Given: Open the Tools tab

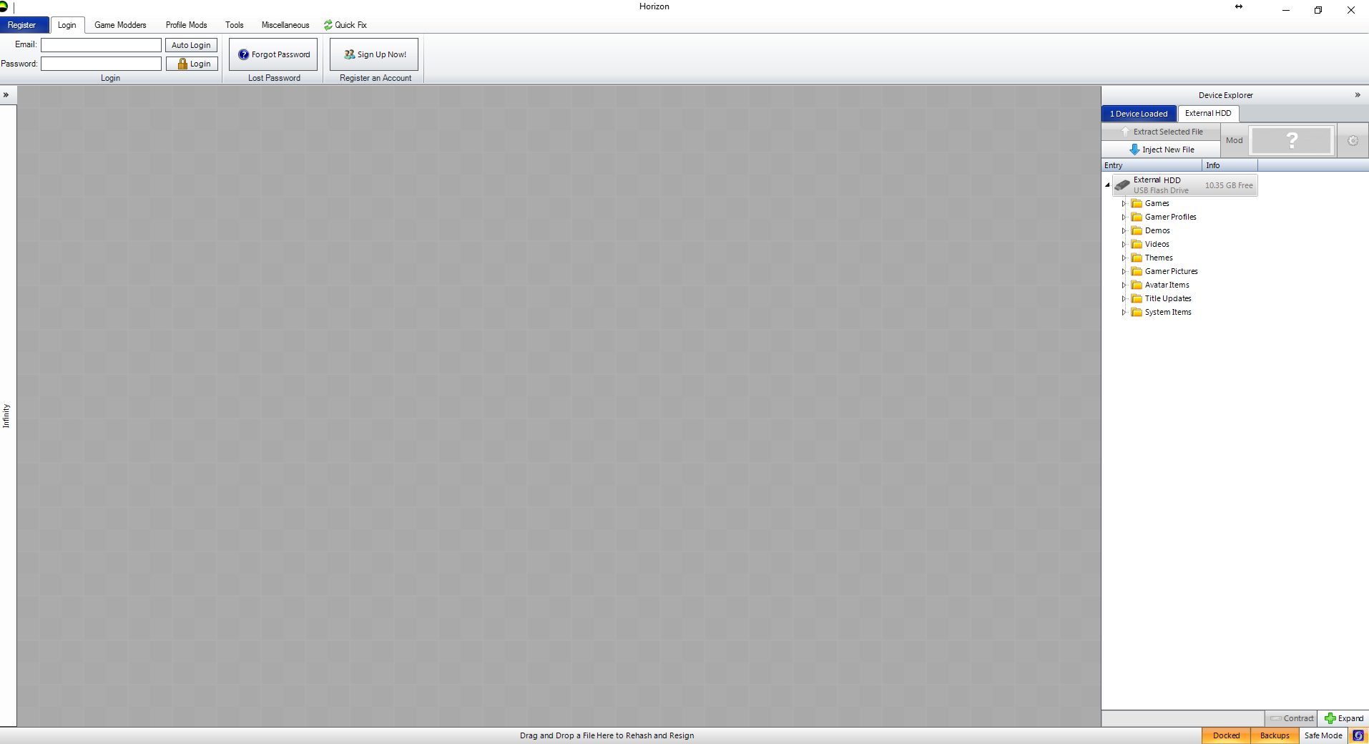Looking at the screenshot, I should click(235, 25).
